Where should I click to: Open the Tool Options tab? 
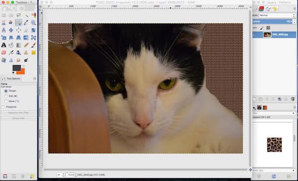tap(11, 79)
